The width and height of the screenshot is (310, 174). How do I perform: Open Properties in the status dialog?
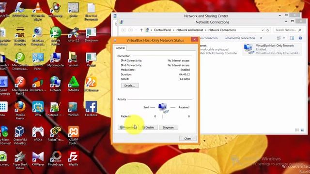[x=127, y=128]
